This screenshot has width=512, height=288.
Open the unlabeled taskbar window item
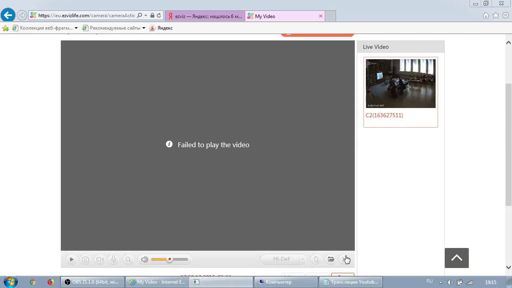click(221, 282)
